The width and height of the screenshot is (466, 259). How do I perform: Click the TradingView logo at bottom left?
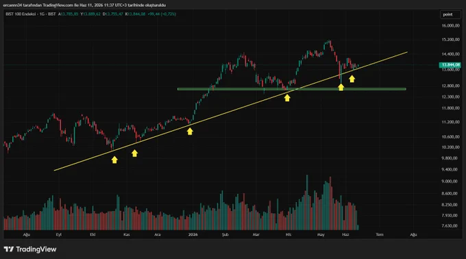point(29,249)
